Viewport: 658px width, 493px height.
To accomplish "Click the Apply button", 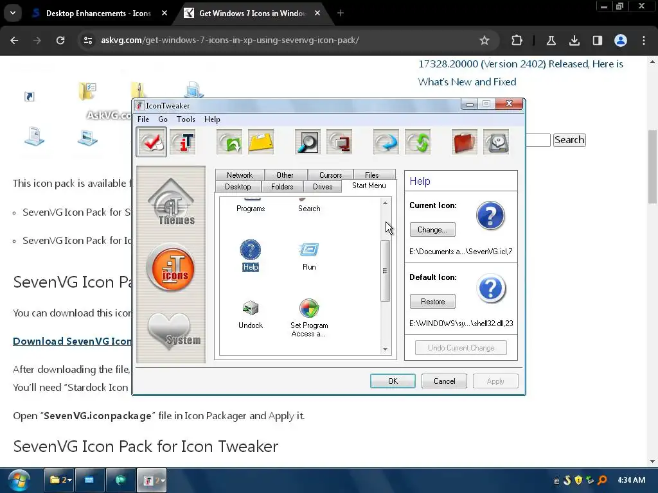I will (x=495, y=381).
